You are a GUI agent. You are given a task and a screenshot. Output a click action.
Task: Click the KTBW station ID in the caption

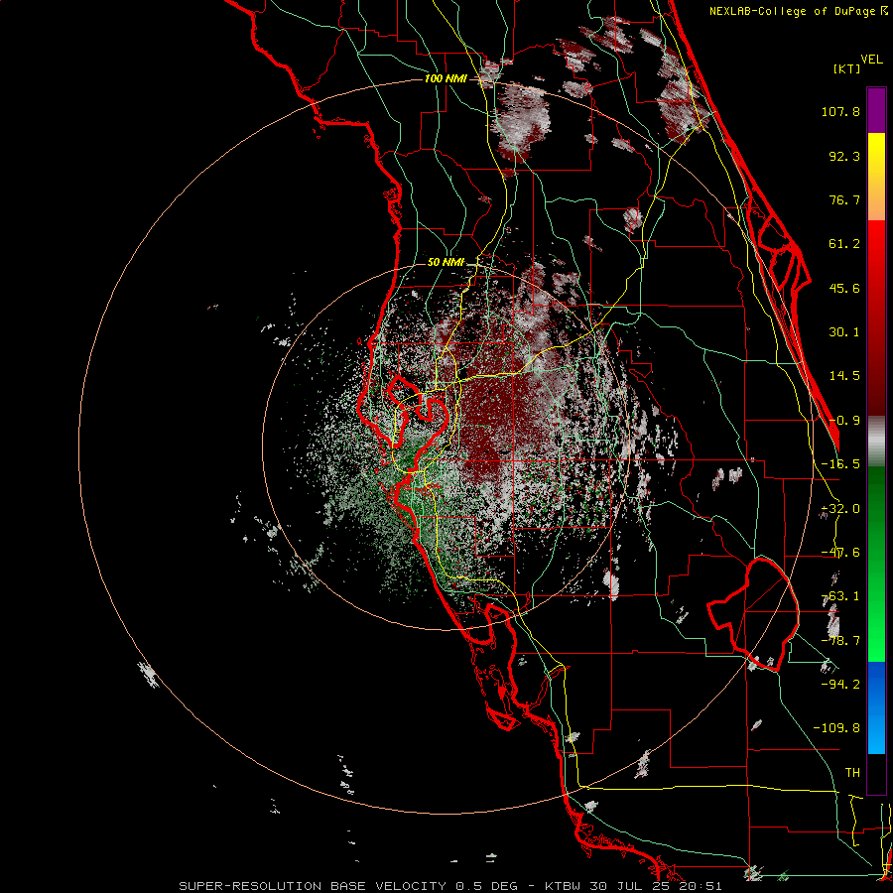click(563, 886)
